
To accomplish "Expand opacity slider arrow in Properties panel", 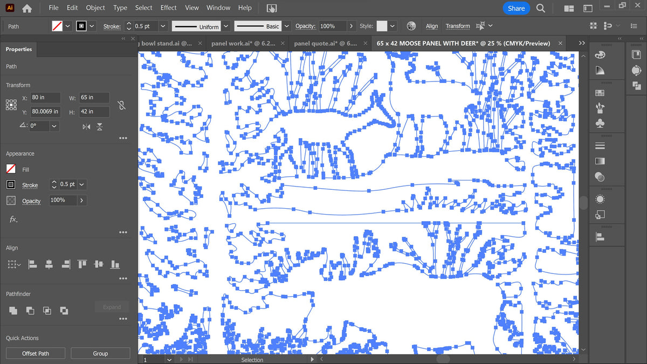I will click(81, 200).
